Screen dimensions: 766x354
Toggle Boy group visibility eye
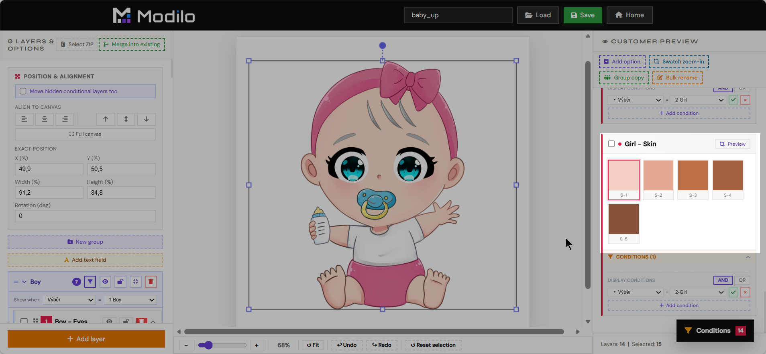pyautogui.click(x=105, y=282)
